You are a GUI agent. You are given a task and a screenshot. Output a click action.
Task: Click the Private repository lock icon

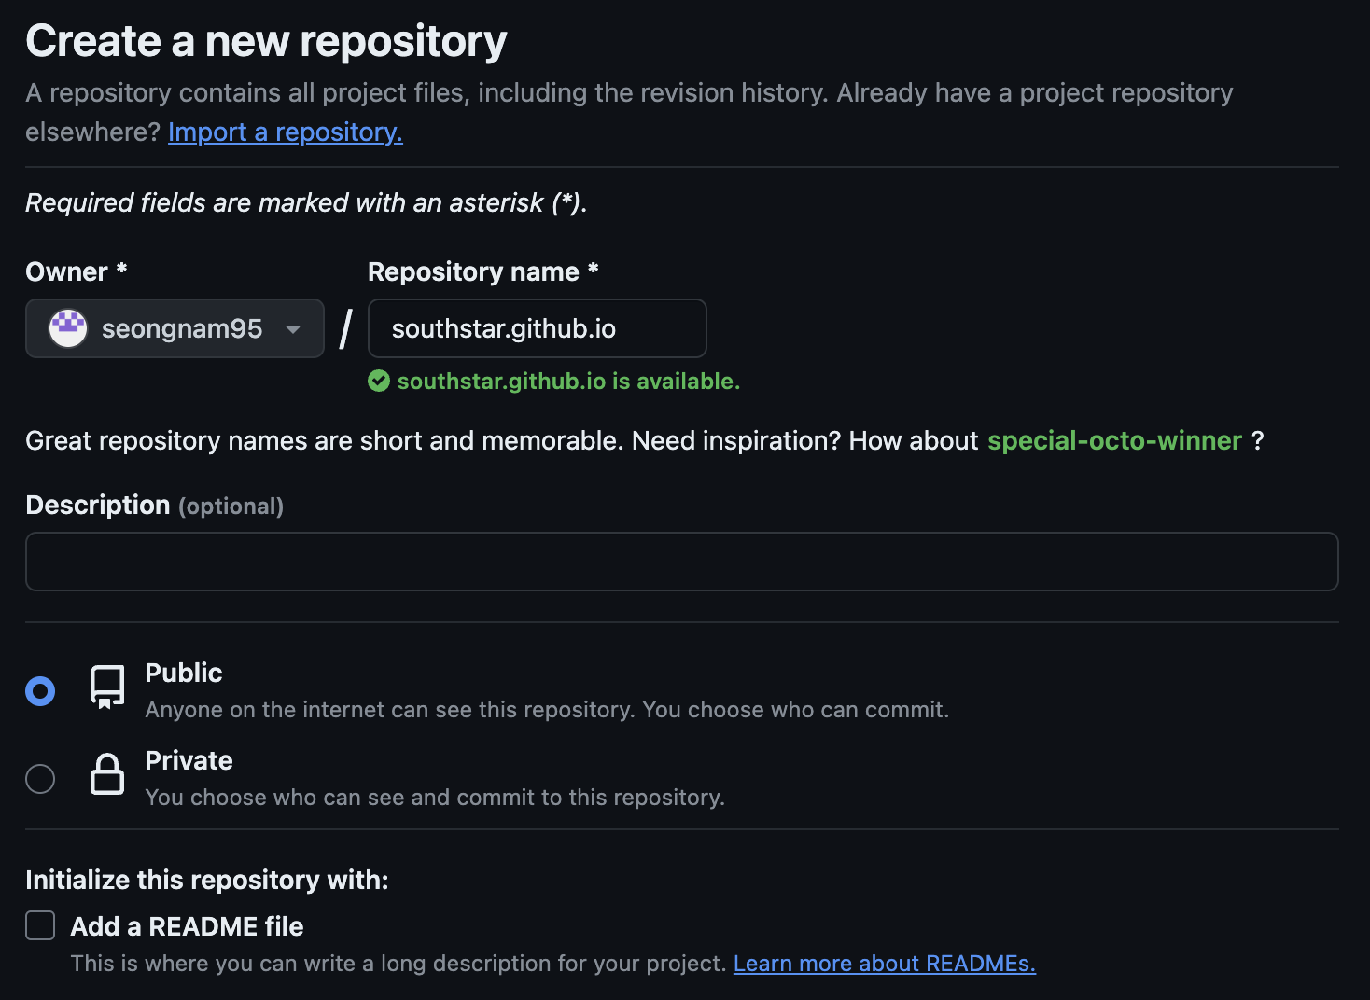point(107,773)
